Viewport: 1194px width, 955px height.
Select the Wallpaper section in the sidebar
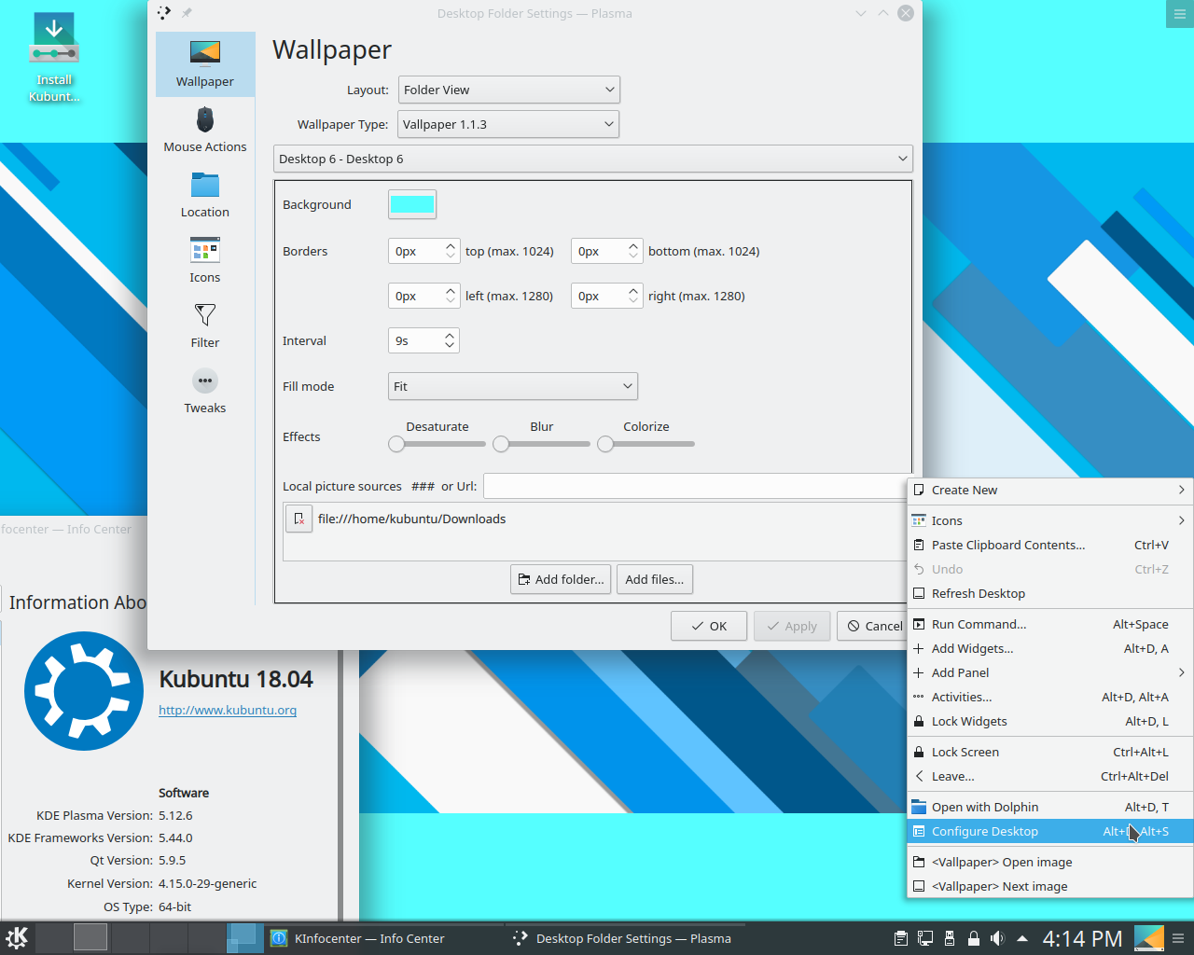[205, 64]
